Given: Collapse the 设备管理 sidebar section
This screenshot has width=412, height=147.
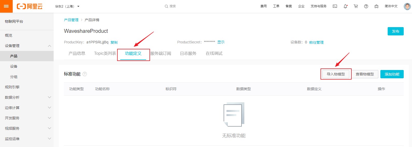Looking at the screenshot, I should 49,46.
